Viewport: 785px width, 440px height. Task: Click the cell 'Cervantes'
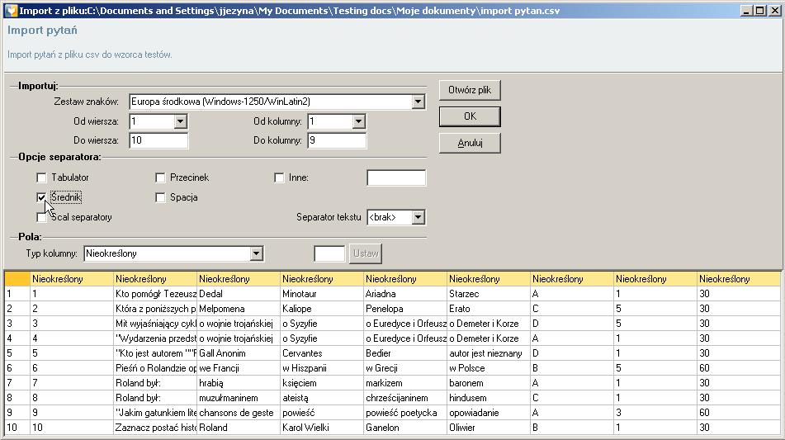coord(322,352)
